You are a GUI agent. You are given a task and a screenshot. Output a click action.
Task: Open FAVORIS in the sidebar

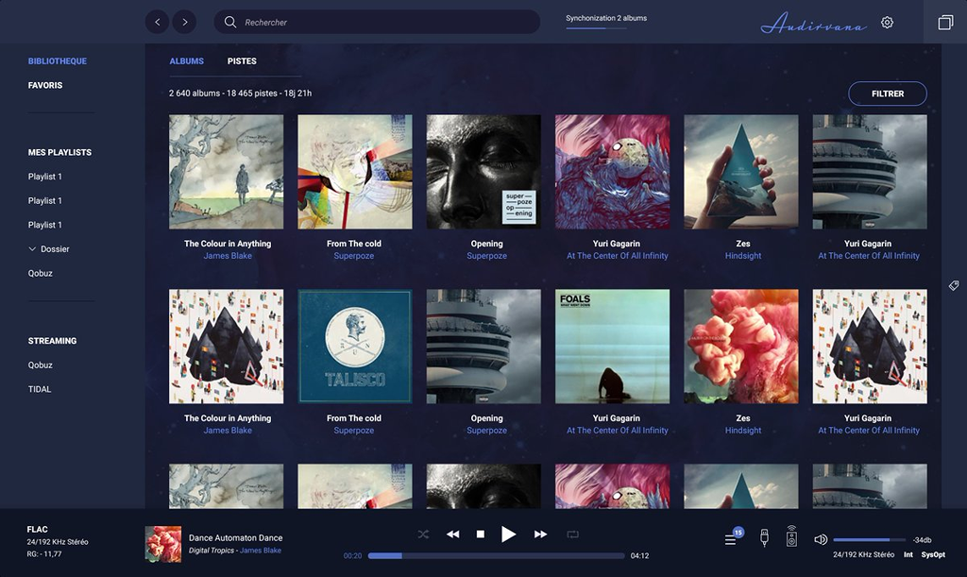pos(45,85)
